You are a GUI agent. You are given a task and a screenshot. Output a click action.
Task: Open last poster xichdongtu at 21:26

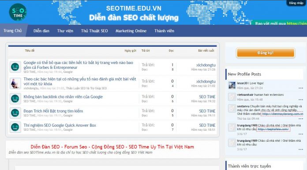pos(206,65)
